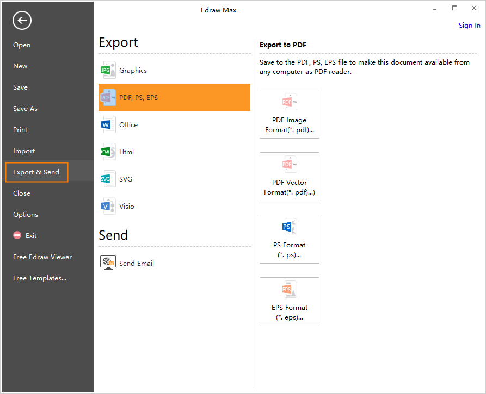Open Options from the sidebar

[x=26, y=215]
